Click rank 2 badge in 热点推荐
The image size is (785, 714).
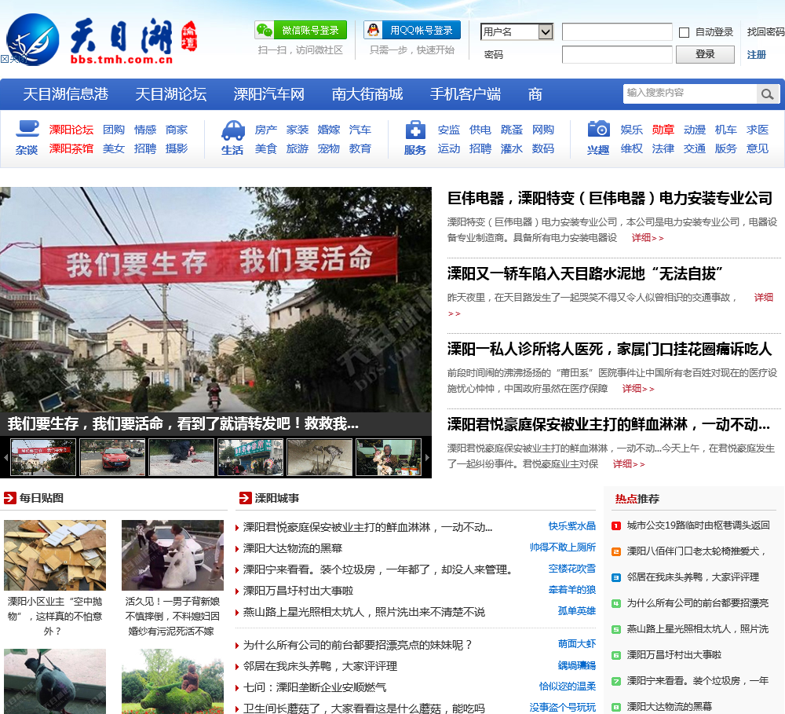(616, 552)
